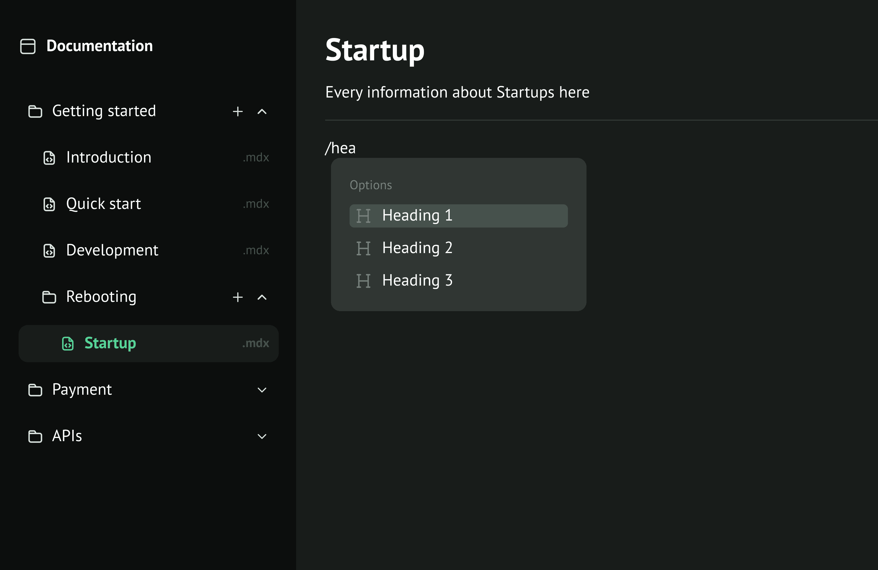Click the Payment folder icon
The image size is (878, 570).
pos(35,390)
